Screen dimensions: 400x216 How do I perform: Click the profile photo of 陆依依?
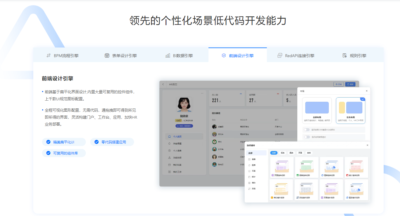184,105
